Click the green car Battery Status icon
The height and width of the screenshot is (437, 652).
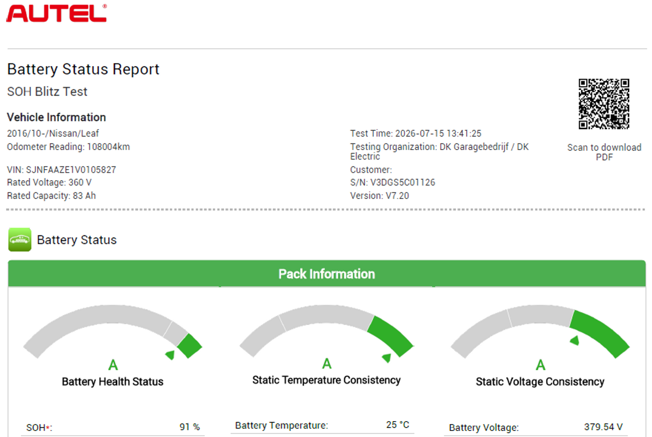(20, 239)
